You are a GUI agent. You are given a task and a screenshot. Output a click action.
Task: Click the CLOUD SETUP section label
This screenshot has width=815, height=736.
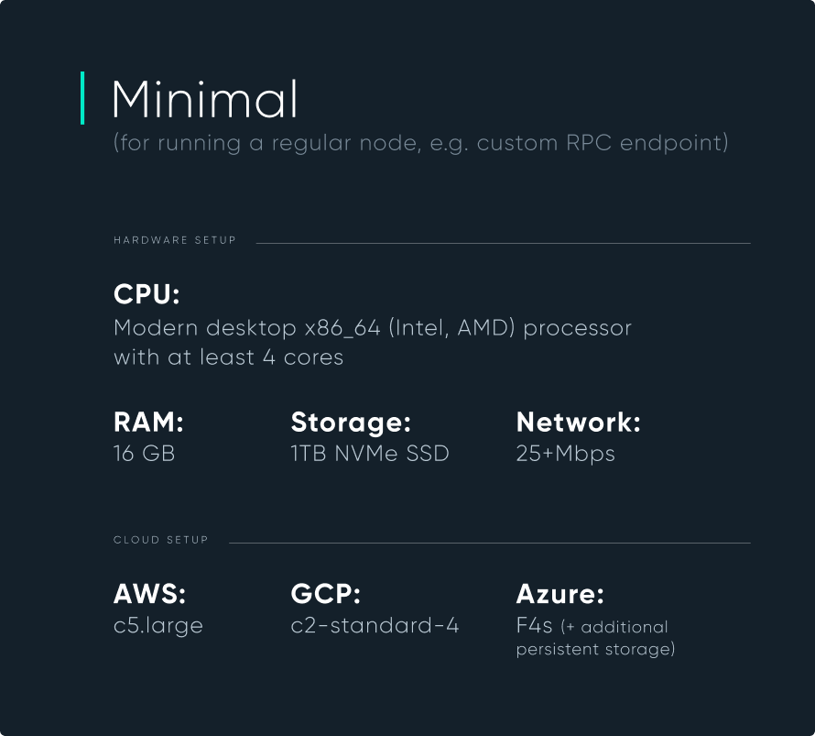160,540
